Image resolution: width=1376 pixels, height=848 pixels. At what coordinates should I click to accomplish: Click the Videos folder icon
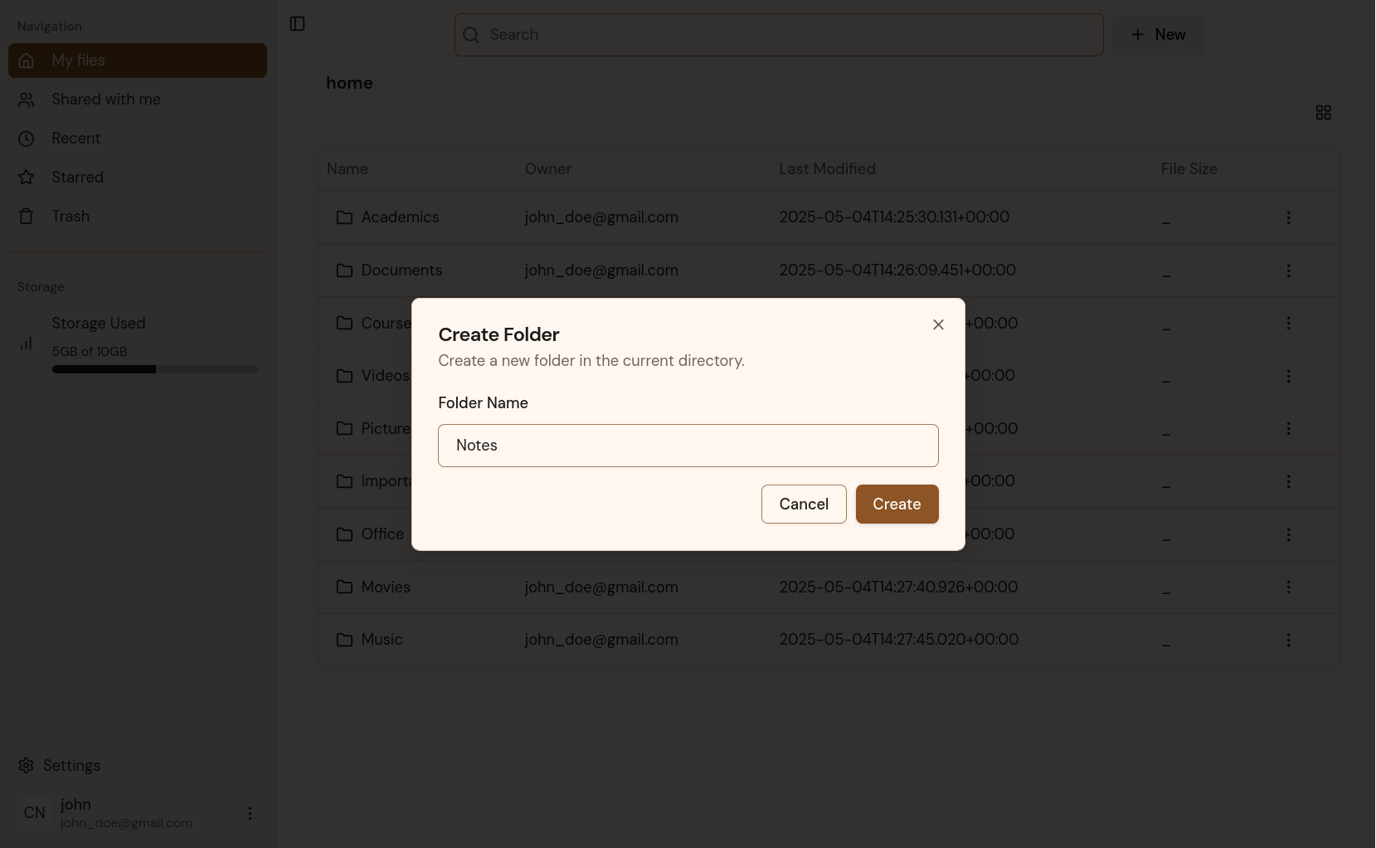point(344,376)
